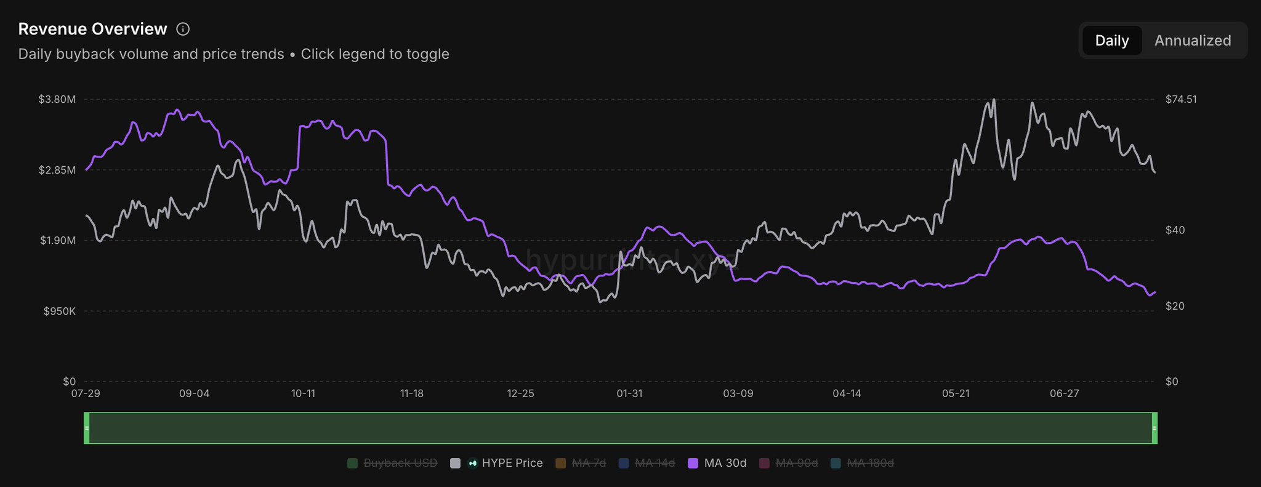This screenshot has width=1261, height=487.
Task: Toggle the MA 180d legend series
Action: click(862, 463)
